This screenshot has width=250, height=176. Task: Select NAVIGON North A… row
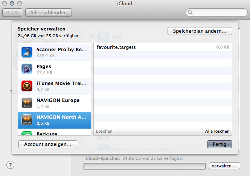click(x=54, y=120)
